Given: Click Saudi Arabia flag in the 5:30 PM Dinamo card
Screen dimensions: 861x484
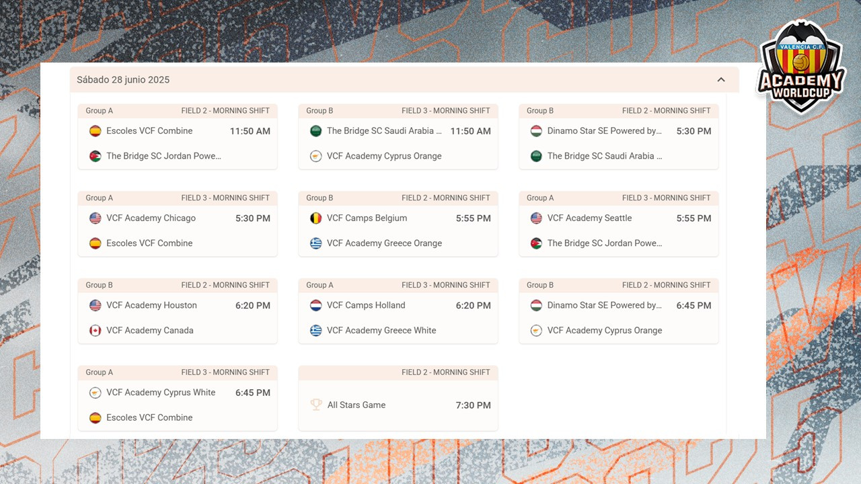Looking at the screenshot, I should click(536, 156).
